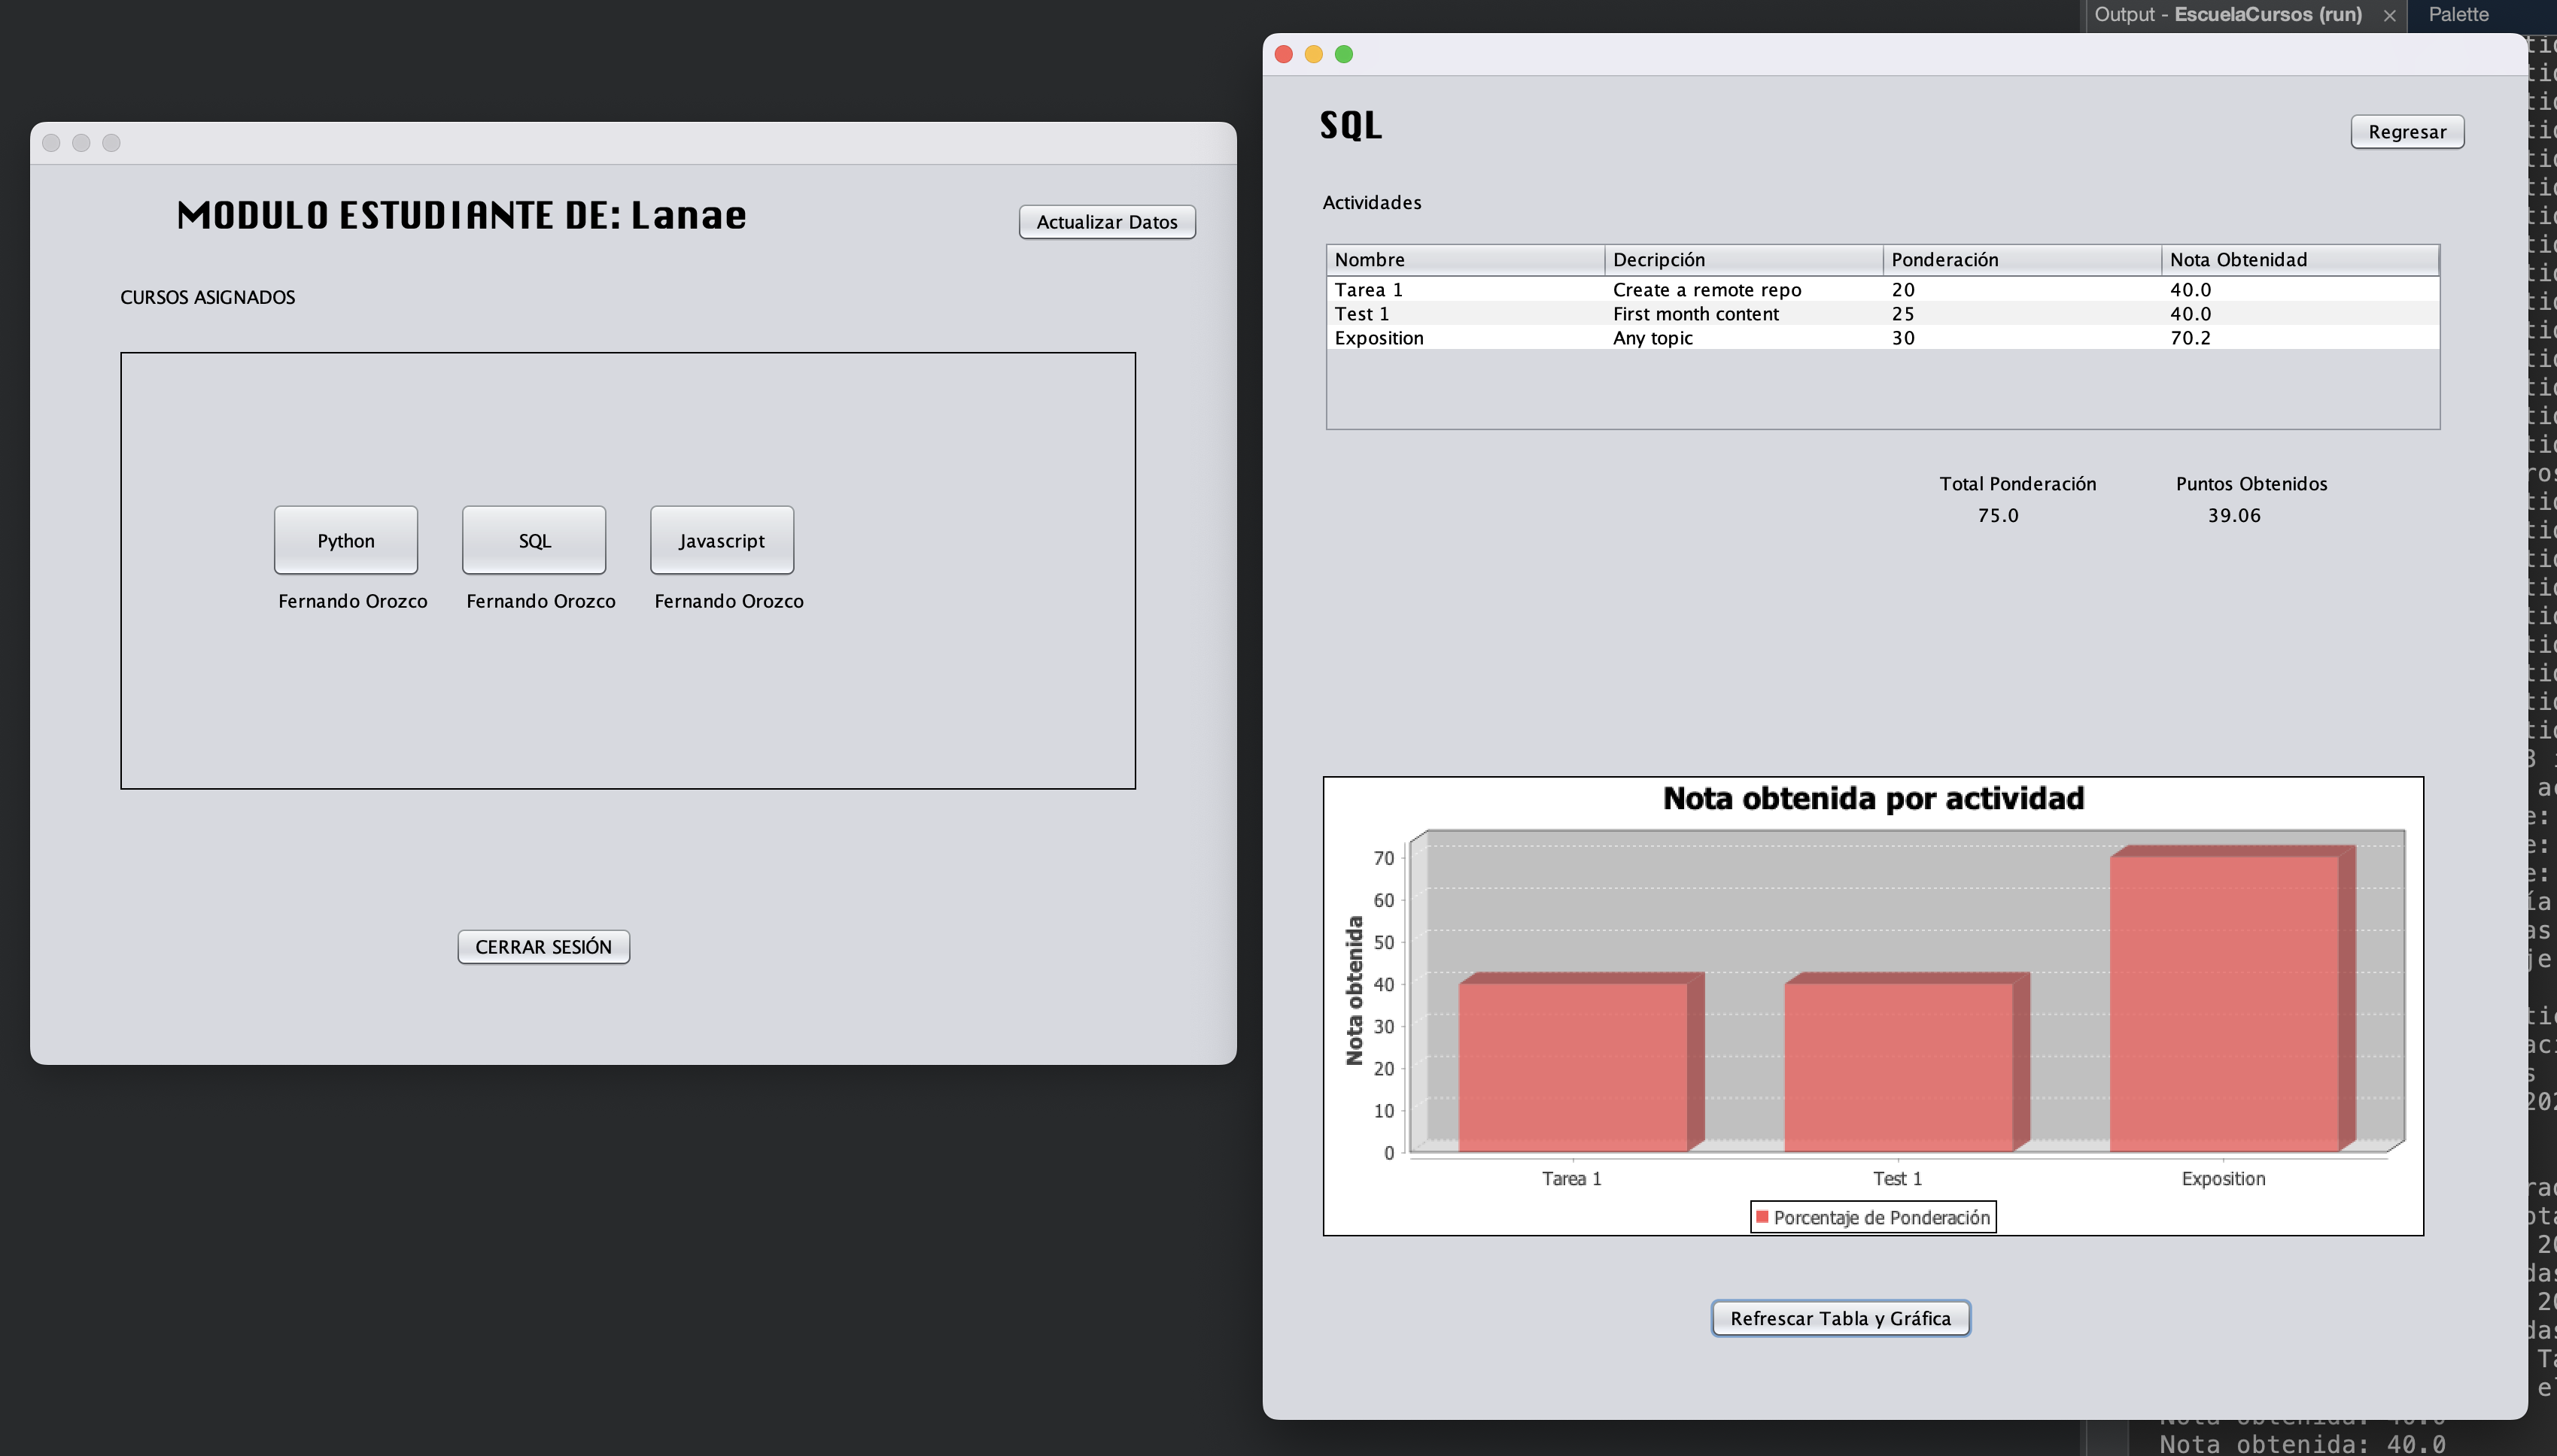The width and height of the screenshot is (2557, 1456).
Task: Click CERRAR SESIÓN to log out
Action: pos(543,945)
